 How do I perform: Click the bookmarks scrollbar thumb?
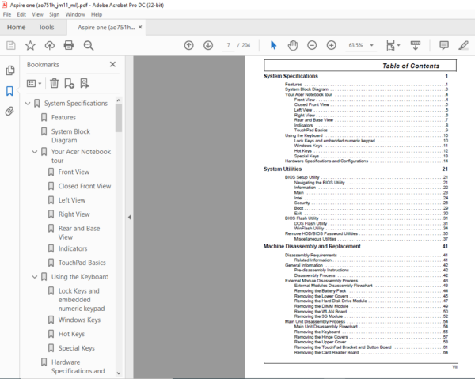point(119,118)
